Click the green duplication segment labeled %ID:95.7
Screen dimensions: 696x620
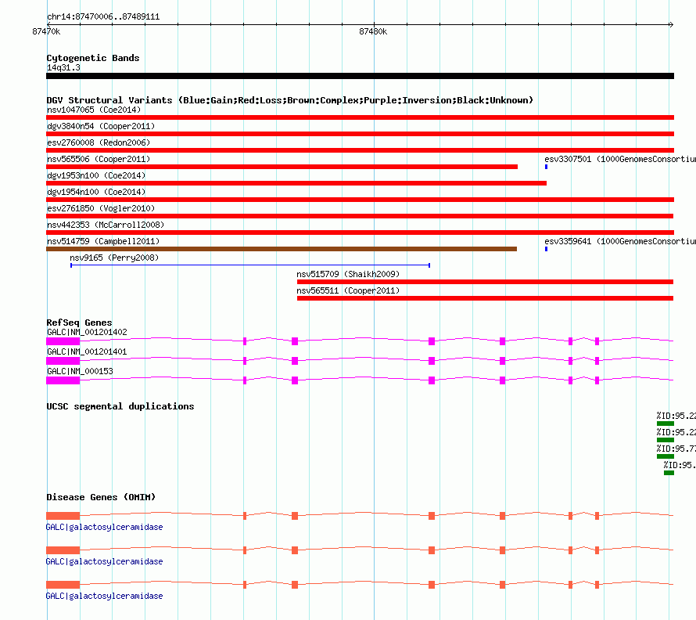pos(666,456)
